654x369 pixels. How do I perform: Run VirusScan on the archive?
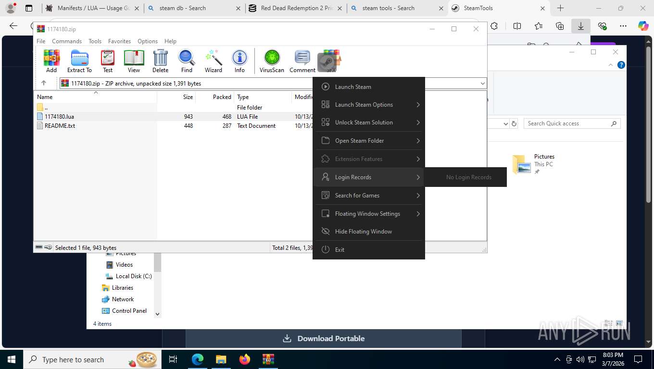click(272, 61)
